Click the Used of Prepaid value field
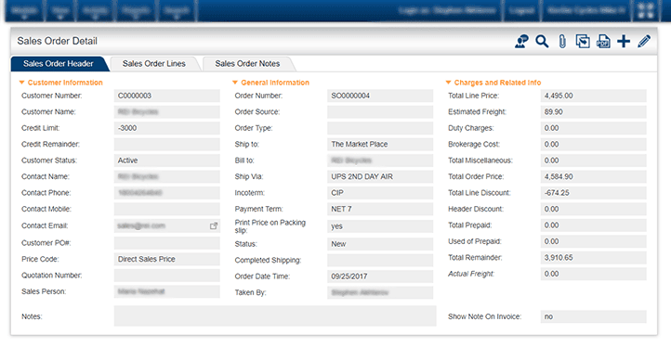 coord(593,242)
